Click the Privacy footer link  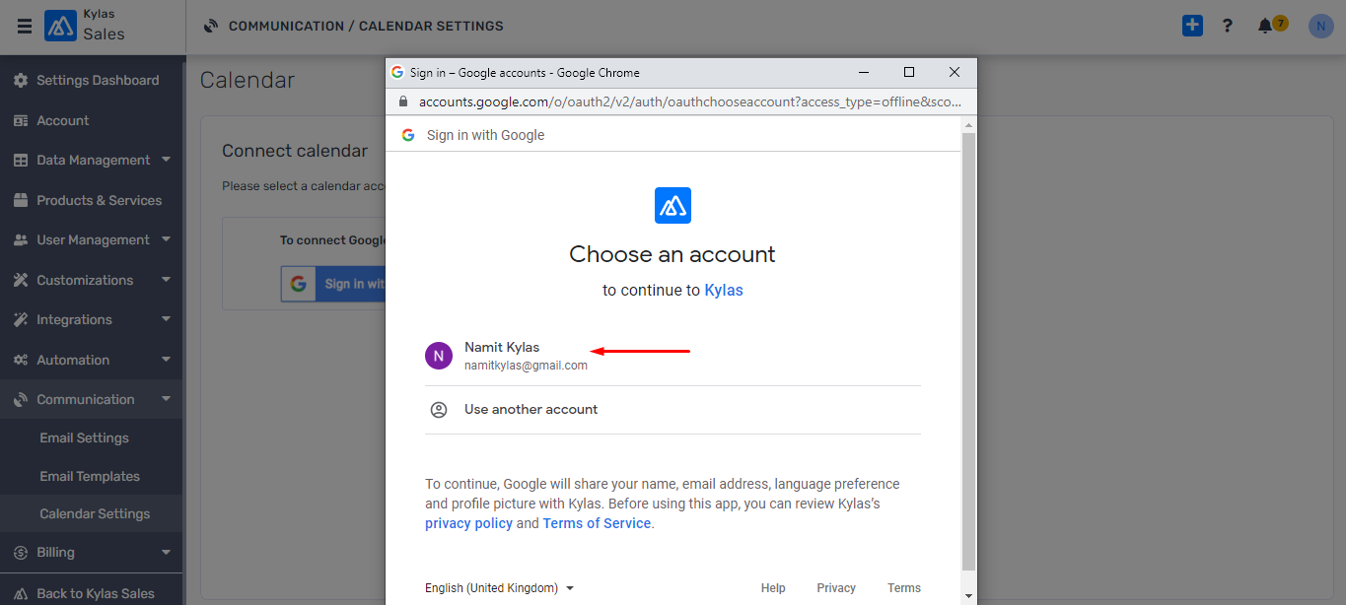point(836,588)
